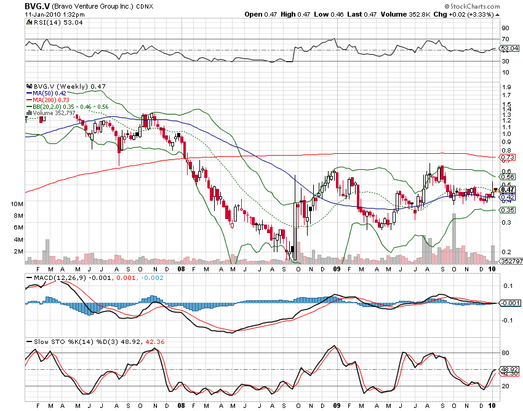Click the small triangle after Chg percentage

pyautogui.click(x=497, y=15)
